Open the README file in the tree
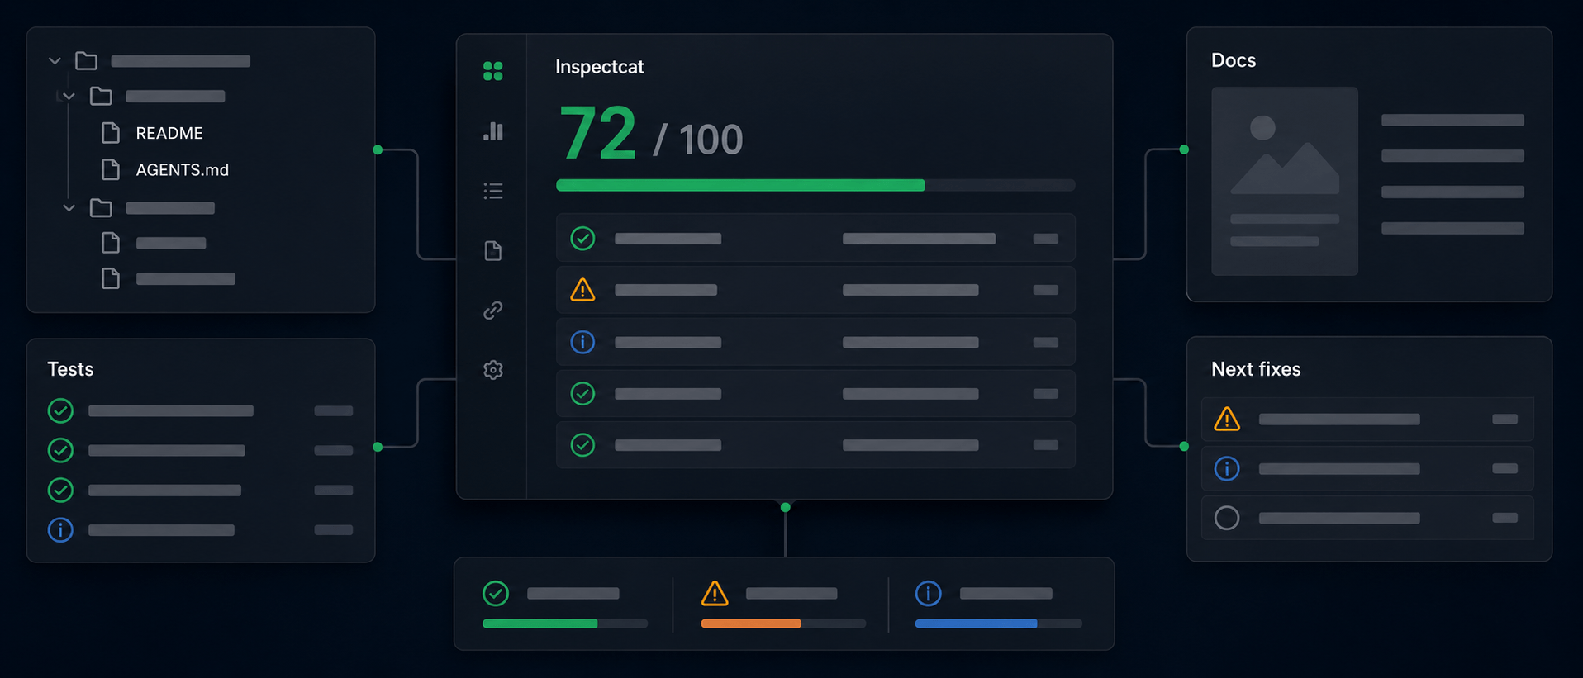This screenshot has width=1583, height=678. tap(169, 133)
